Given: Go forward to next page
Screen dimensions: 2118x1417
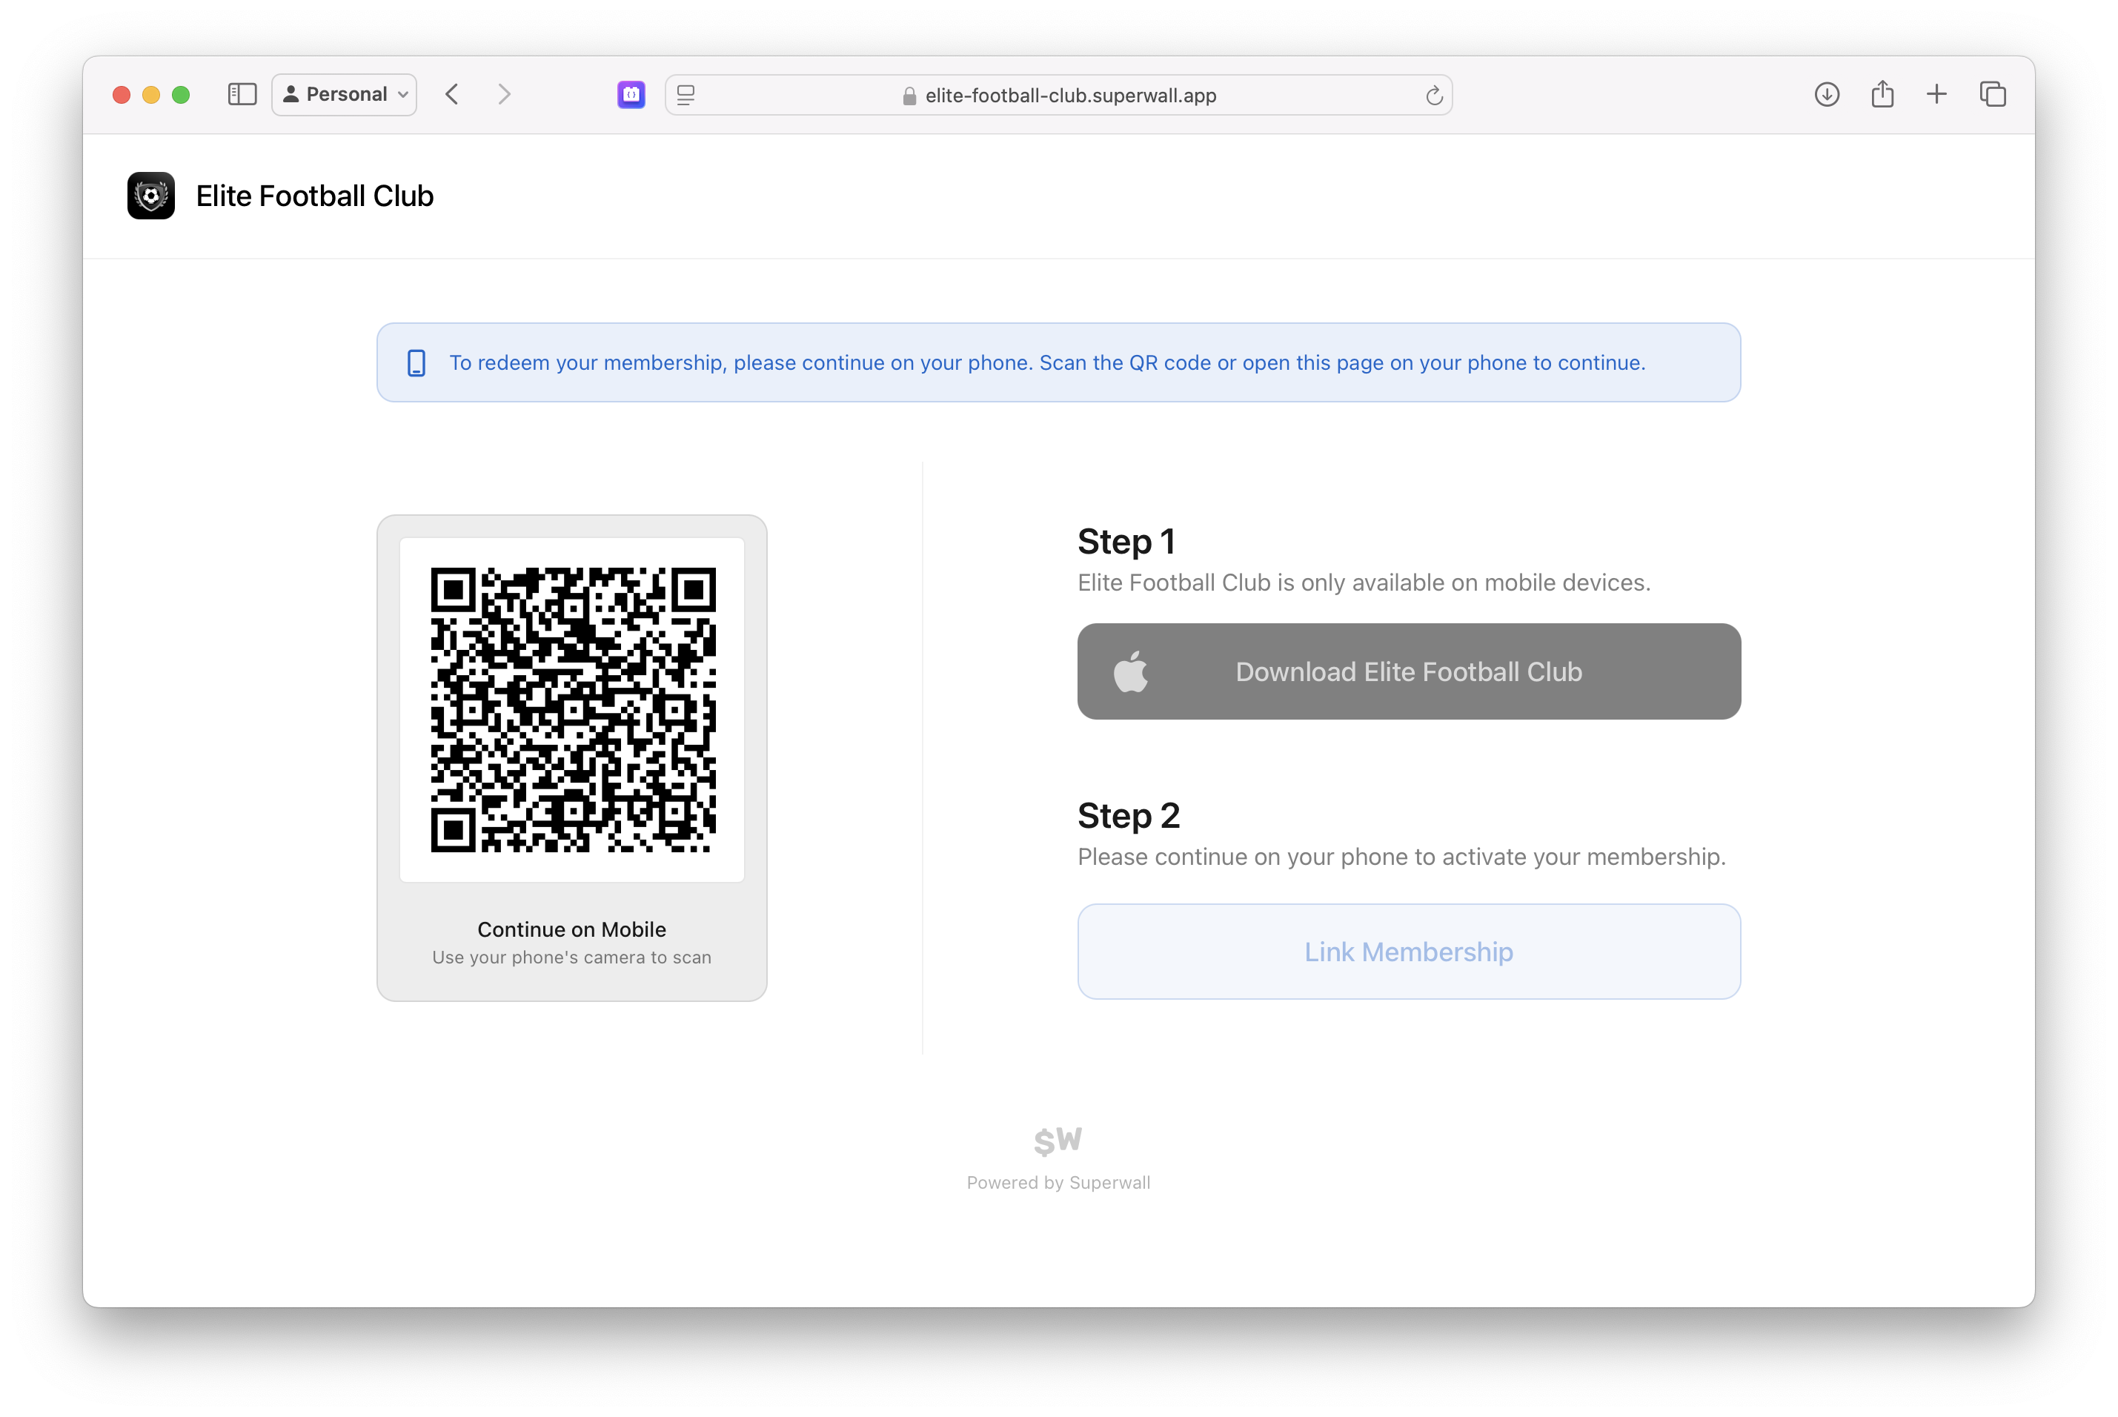Looking at the screenshot, I should 504,95.
